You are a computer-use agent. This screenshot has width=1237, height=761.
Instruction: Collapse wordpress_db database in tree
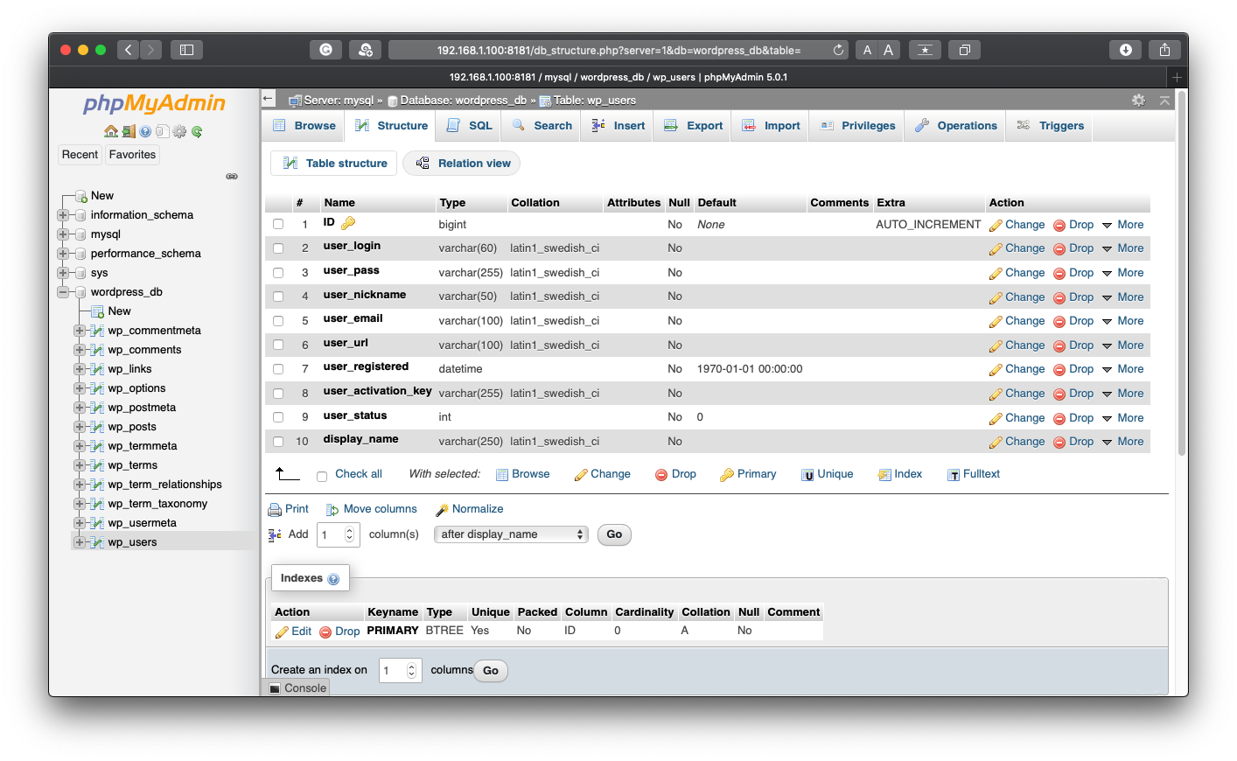[x=63, y=292]
